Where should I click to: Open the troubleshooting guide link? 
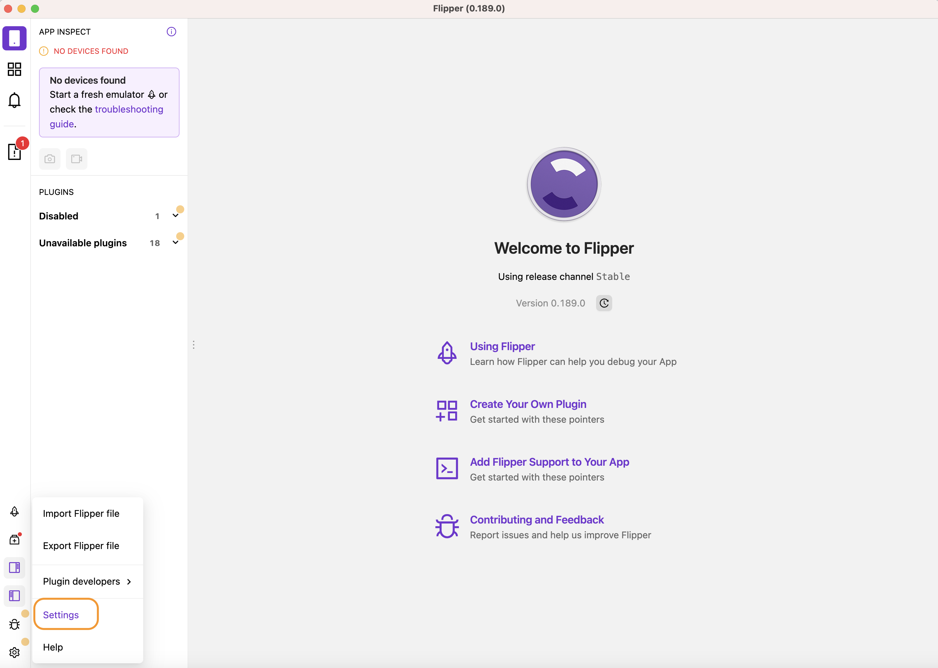tap(129, 110)
